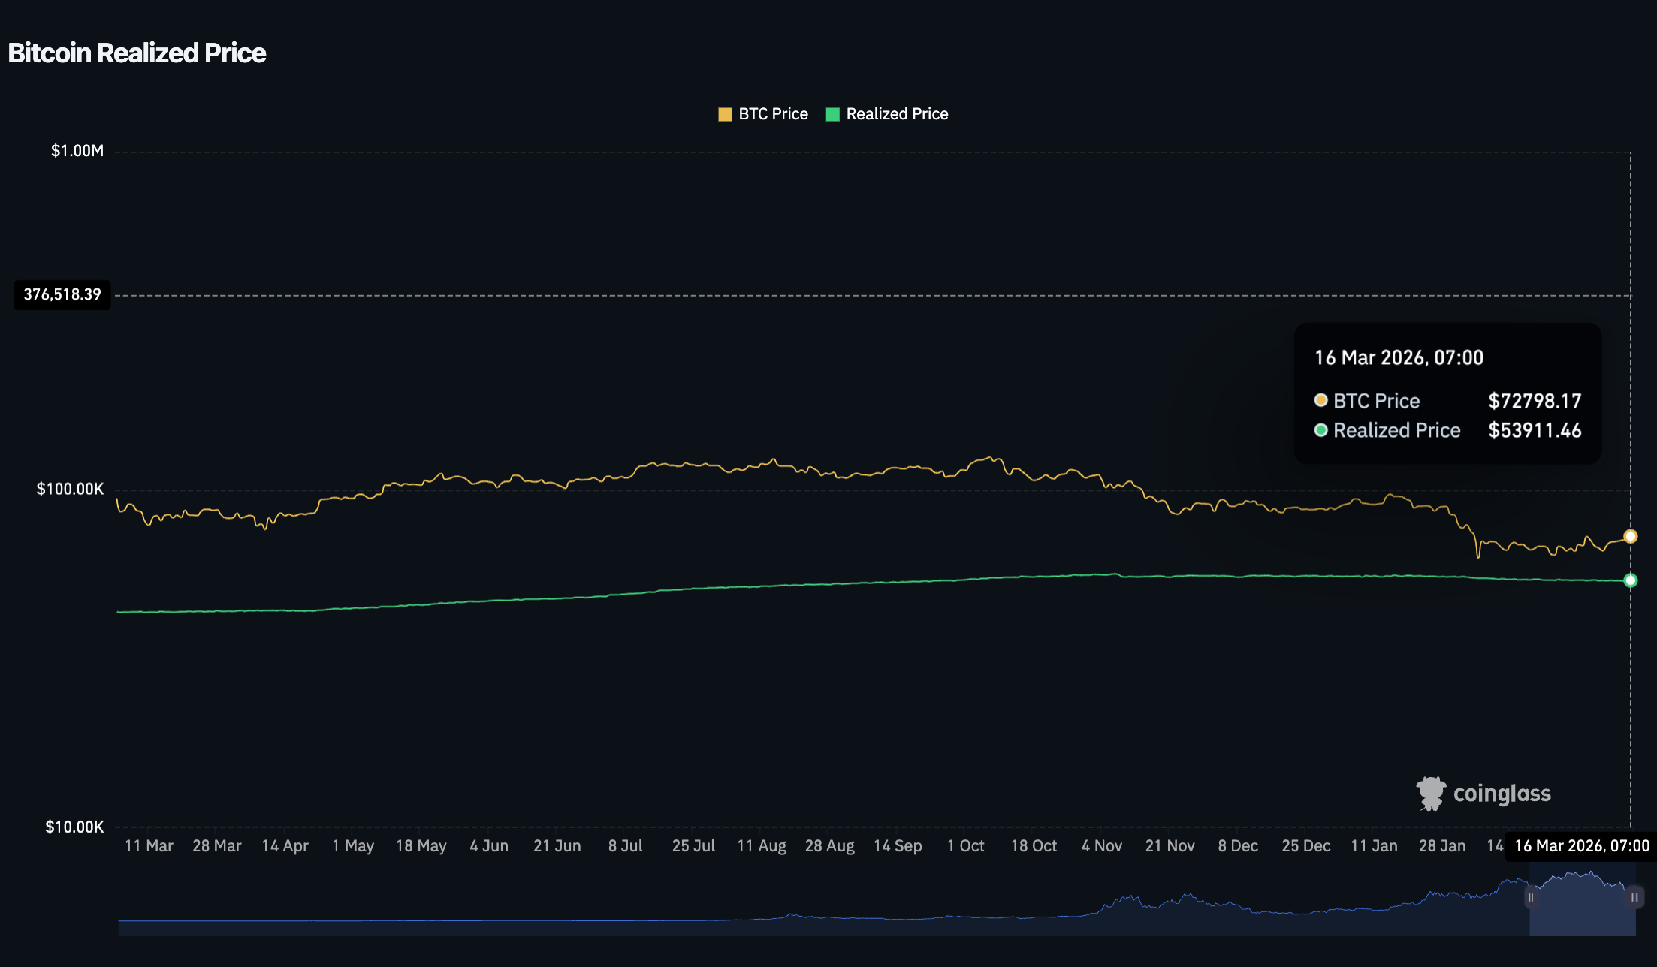Click the 376,518.39 y-axis crosshair label
The height and width of the screenshot is (967, 1657).
[x=62, y=294]
